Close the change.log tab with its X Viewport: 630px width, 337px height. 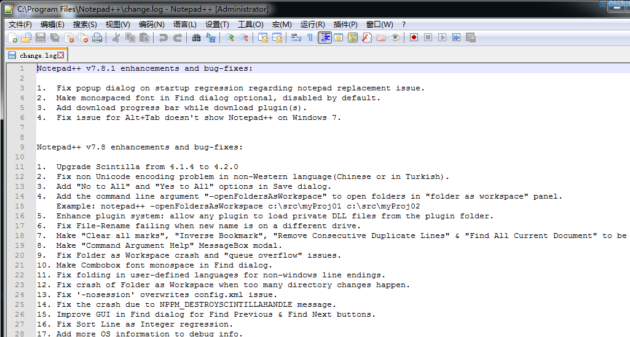61,55
